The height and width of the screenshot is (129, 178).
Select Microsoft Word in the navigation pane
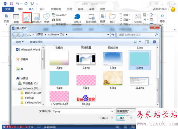tap(28, 50)
